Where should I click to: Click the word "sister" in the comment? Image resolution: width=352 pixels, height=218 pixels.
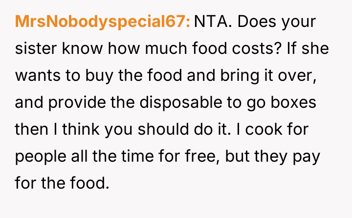pyautogui.click(x=37, y=49)
